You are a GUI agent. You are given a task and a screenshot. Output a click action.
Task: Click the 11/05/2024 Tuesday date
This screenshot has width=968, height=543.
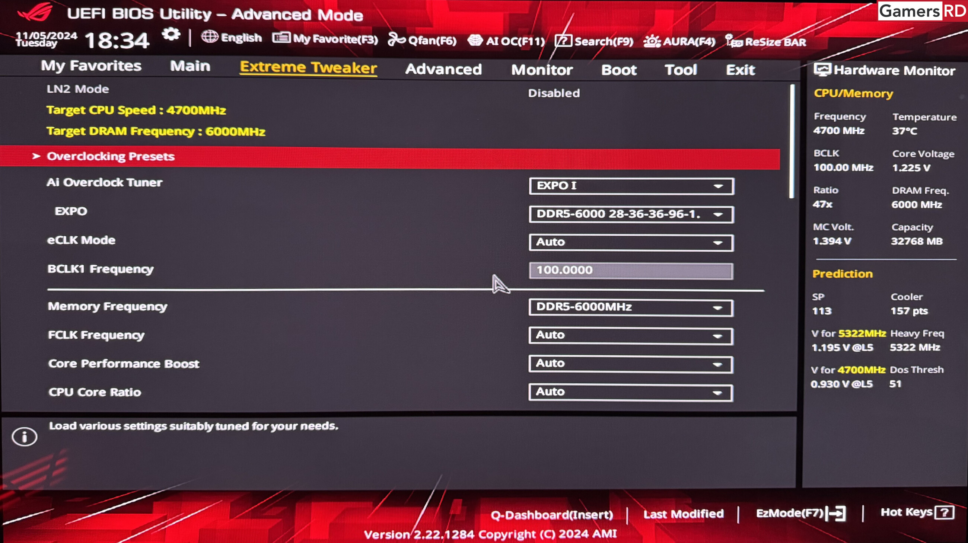coord(46,39)
